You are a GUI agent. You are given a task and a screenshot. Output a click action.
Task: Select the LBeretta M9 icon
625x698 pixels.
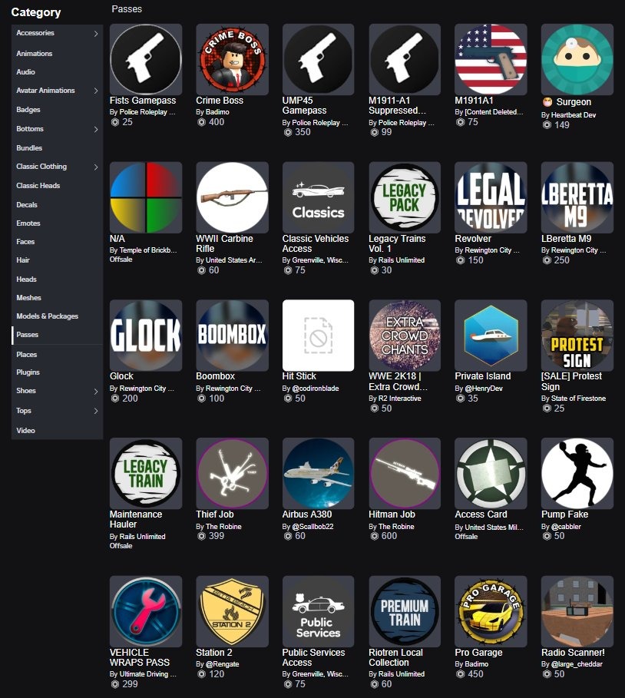577,197
